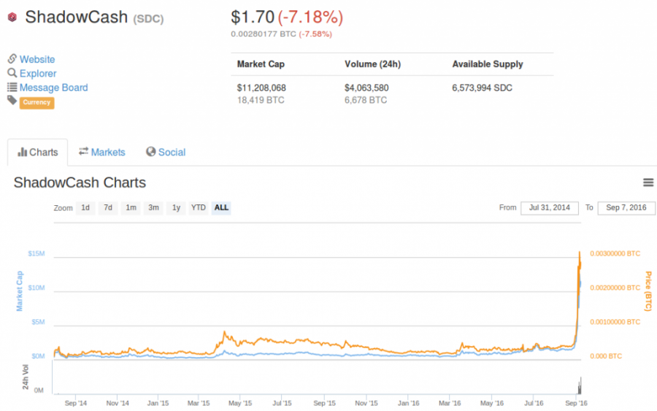This screenshot has width=657, height=411.
Task: Click the 24h Vol axis label
Action: coord(25,377)
